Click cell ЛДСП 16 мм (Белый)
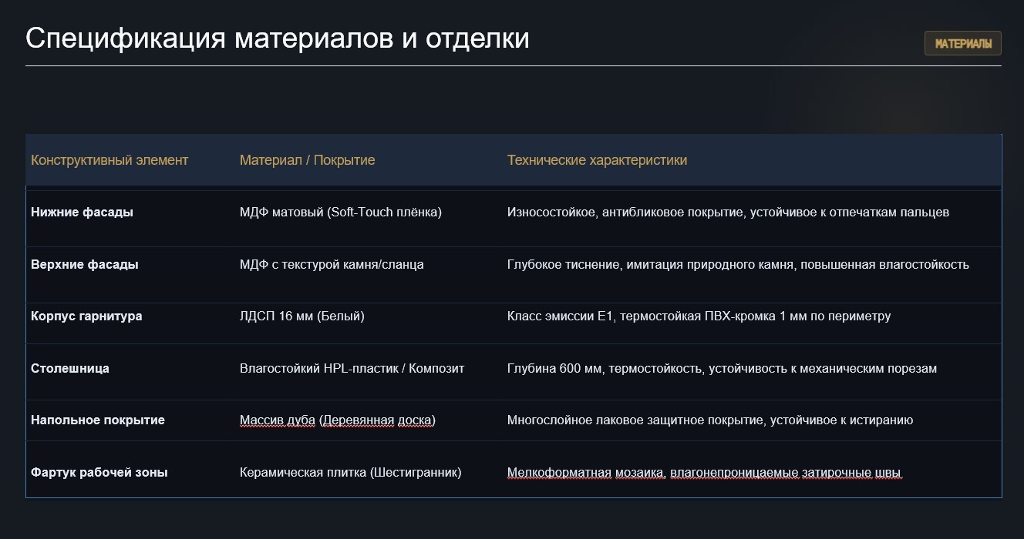This screenshot has width=1024, height=539. pos(302,316)
